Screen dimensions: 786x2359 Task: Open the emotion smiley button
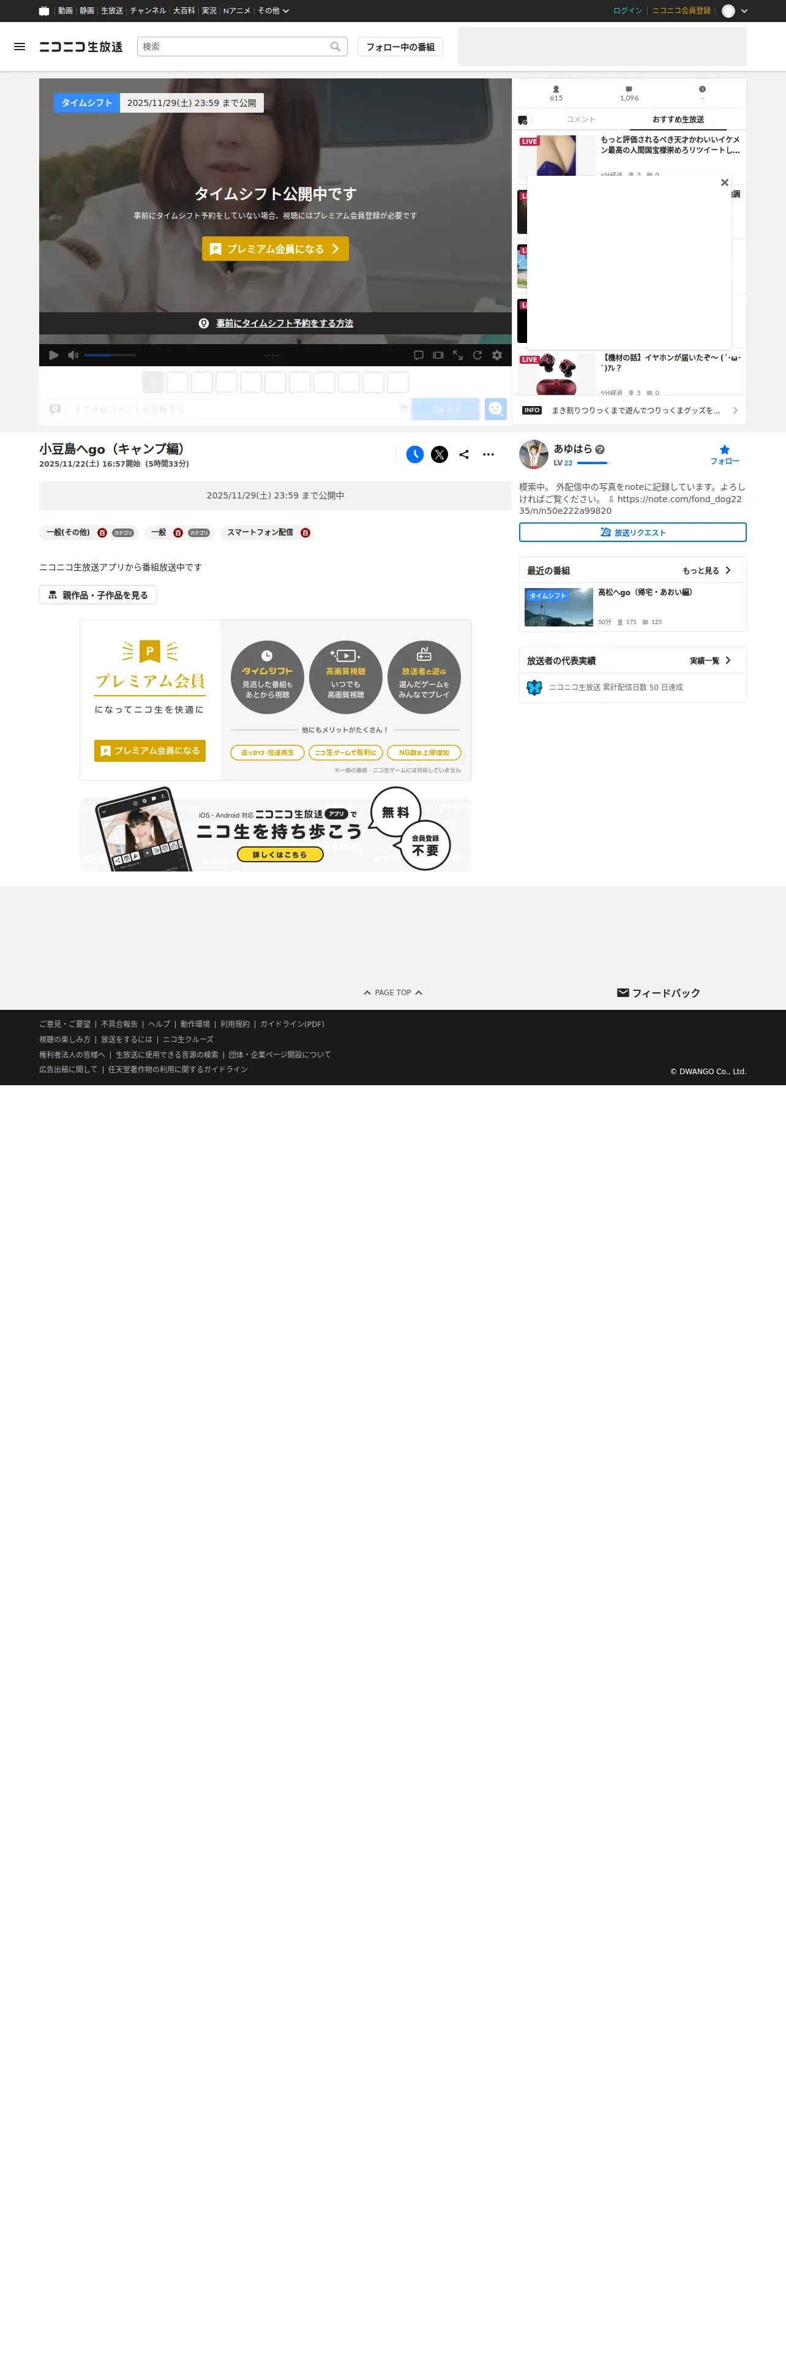pos(495,409)
